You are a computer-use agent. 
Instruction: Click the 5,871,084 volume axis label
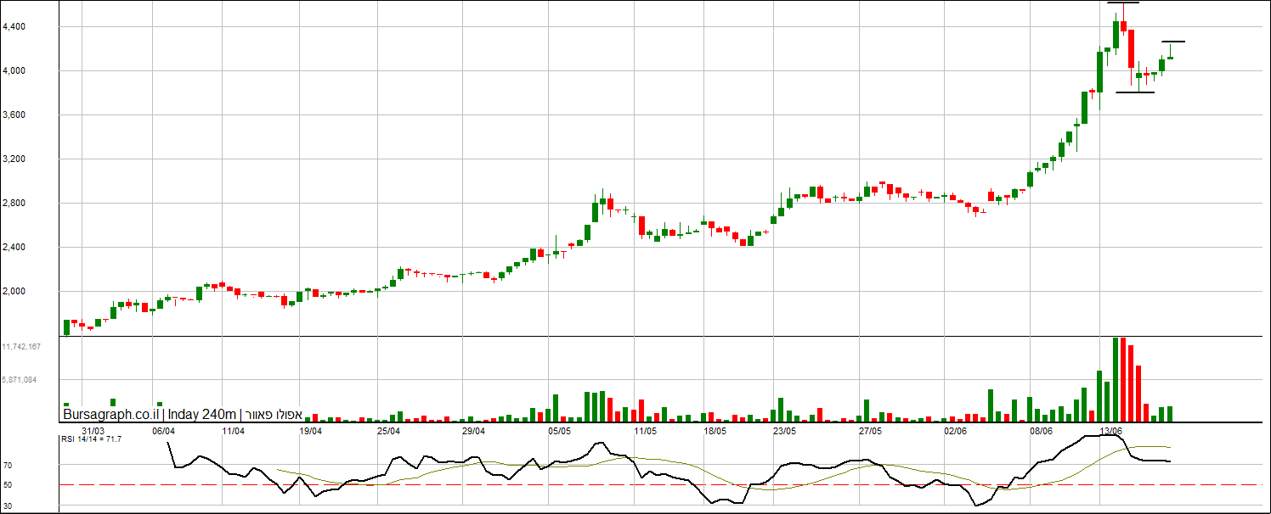pyautogui.click(x=20, y=380)
